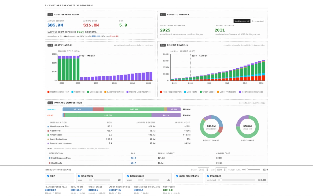Click the End year input field
Screen dimensions: 313x196
(x=221, y=170)
